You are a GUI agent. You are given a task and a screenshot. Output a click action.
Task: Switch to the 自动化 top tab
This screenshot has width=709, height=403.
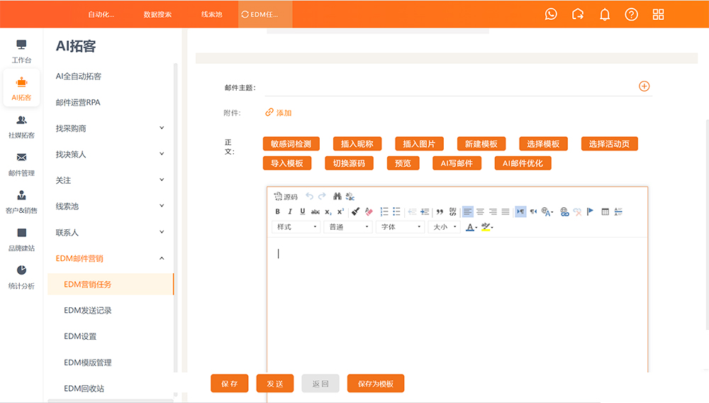point(101,14)
